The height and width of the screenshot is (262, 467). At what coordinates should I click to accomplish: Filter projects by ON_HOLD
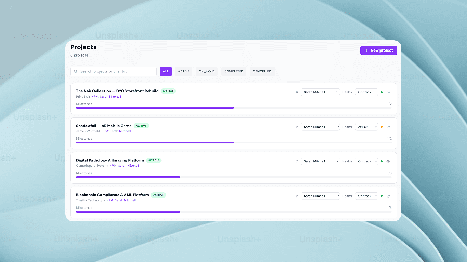[207, 71]
